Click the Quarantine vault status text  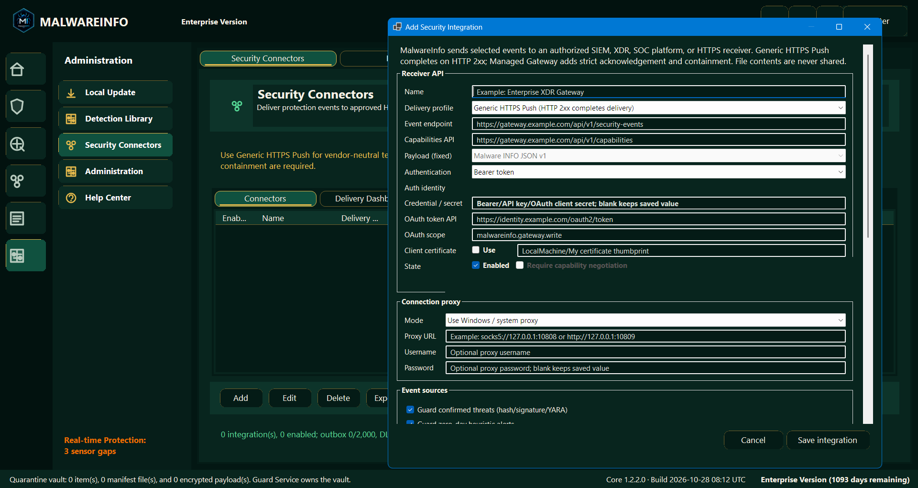180,479
